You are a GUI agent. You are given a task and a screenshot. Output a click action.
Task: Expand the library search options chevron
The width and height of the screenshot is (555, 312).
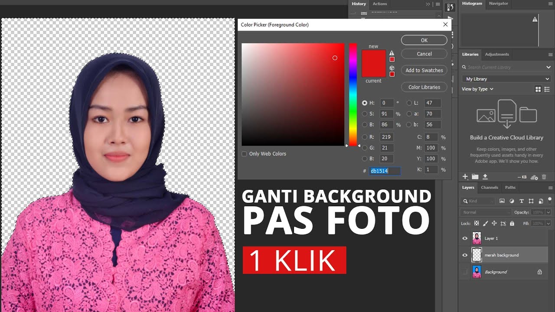click(x=548, y=67)
